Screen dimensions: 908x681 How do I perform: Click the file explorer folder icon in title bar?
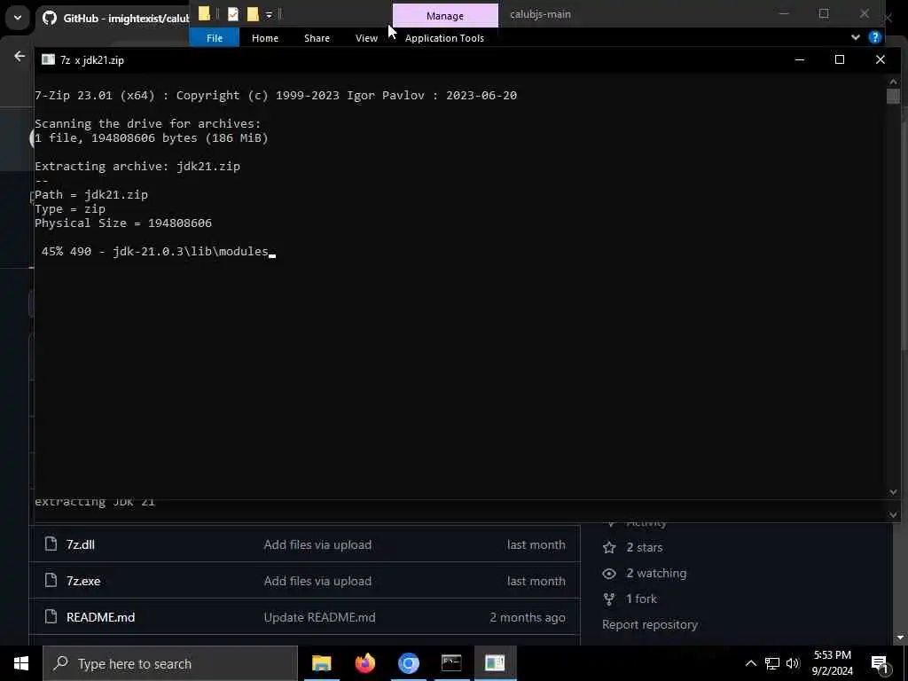pyautogui.click(x=204, y=13)
